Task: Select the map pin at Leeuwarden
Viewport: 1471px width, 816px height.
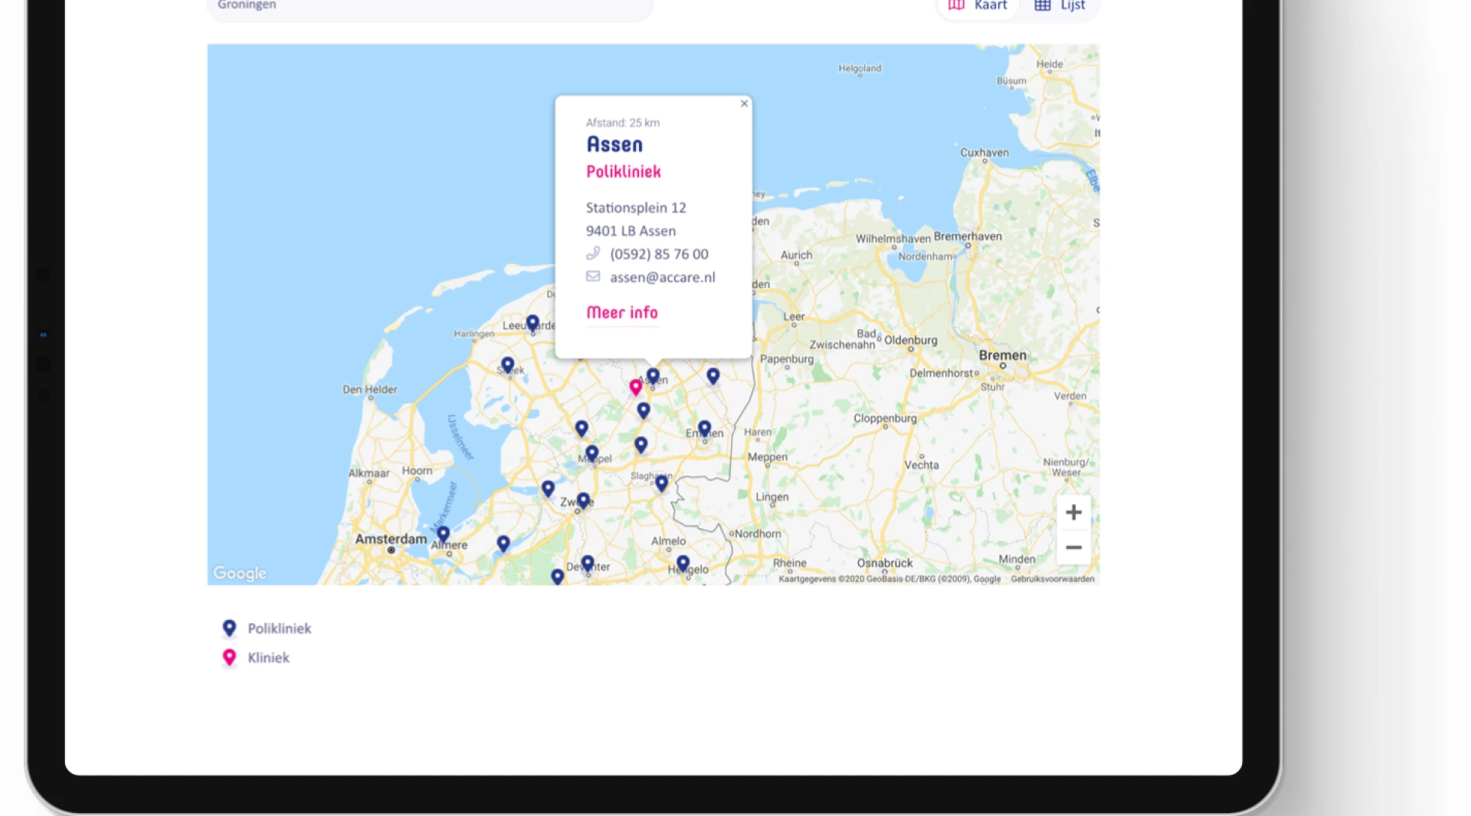Action: (x=532, y=322)
